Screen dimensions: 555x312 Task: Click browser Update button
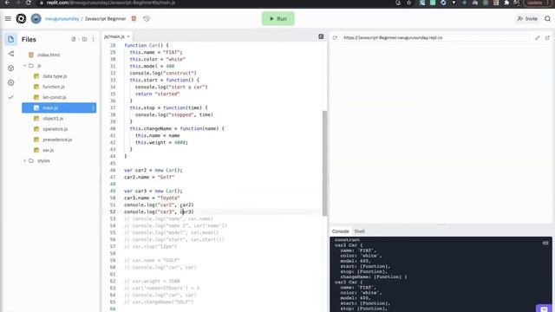(535, 3)
